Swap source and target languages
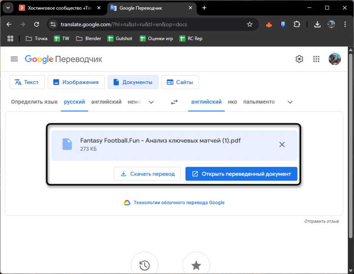The height and width of the screenshot is (274, 354). click(174, 102)
